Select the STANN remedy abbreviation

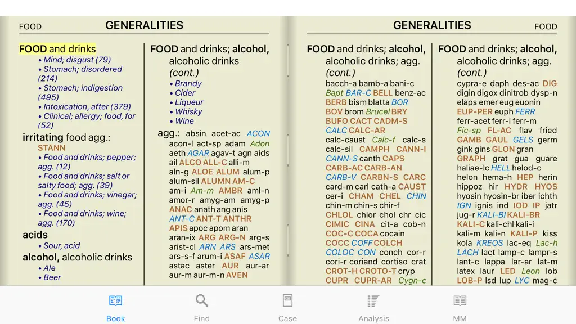click(x=51, y=148)
